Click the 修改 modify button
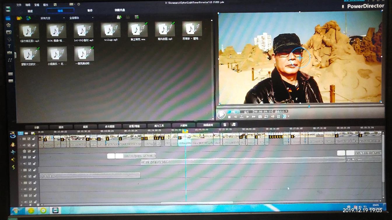 tap(61, 127)
